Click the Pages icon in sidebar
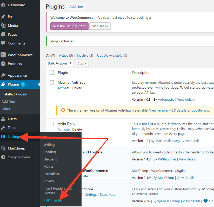The height and width of the screenshot is (207, 214). [x=3, y=34]
